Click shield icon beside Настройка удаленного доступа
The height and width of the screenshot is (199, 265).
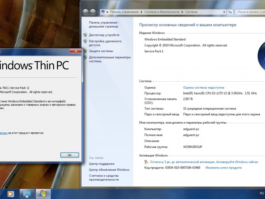(85, 41)
